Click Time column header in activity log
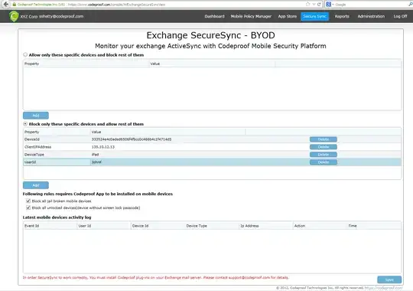 point(374,226)
